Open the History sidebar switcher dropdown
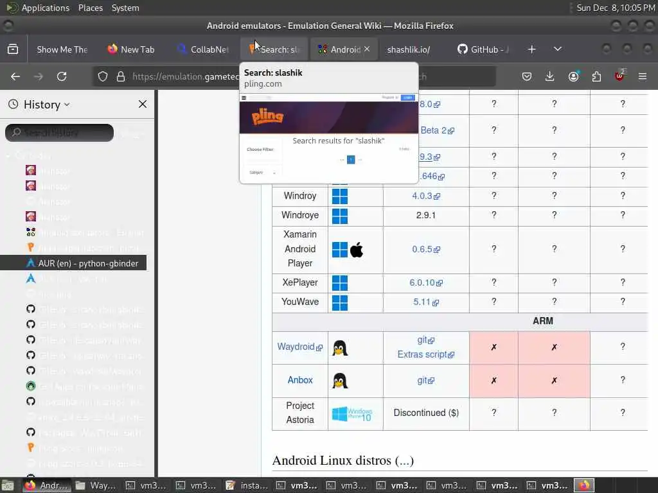The image size is (658, 493). pyautogui.click(x=46, y=105)
